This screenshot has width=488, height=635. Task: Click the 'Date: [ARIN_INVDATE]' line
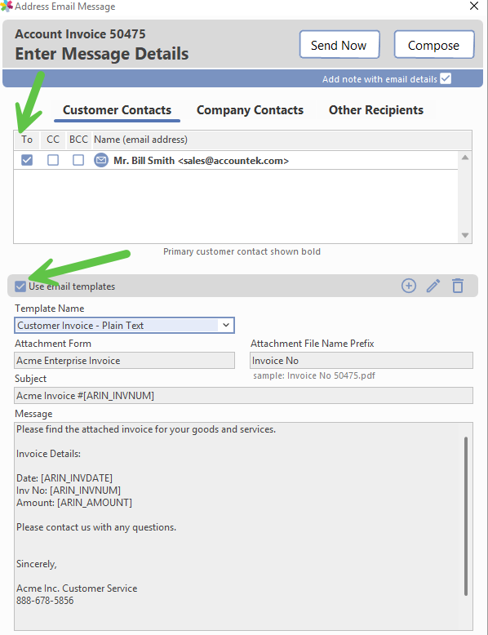tap(64, 477)
